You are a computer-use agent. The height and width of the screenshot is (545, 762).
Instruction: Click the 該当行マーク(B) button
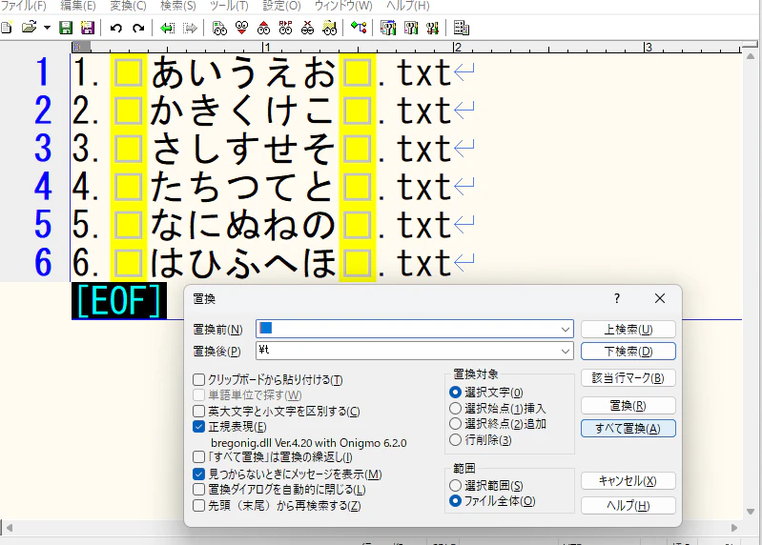tap(628, 377)
